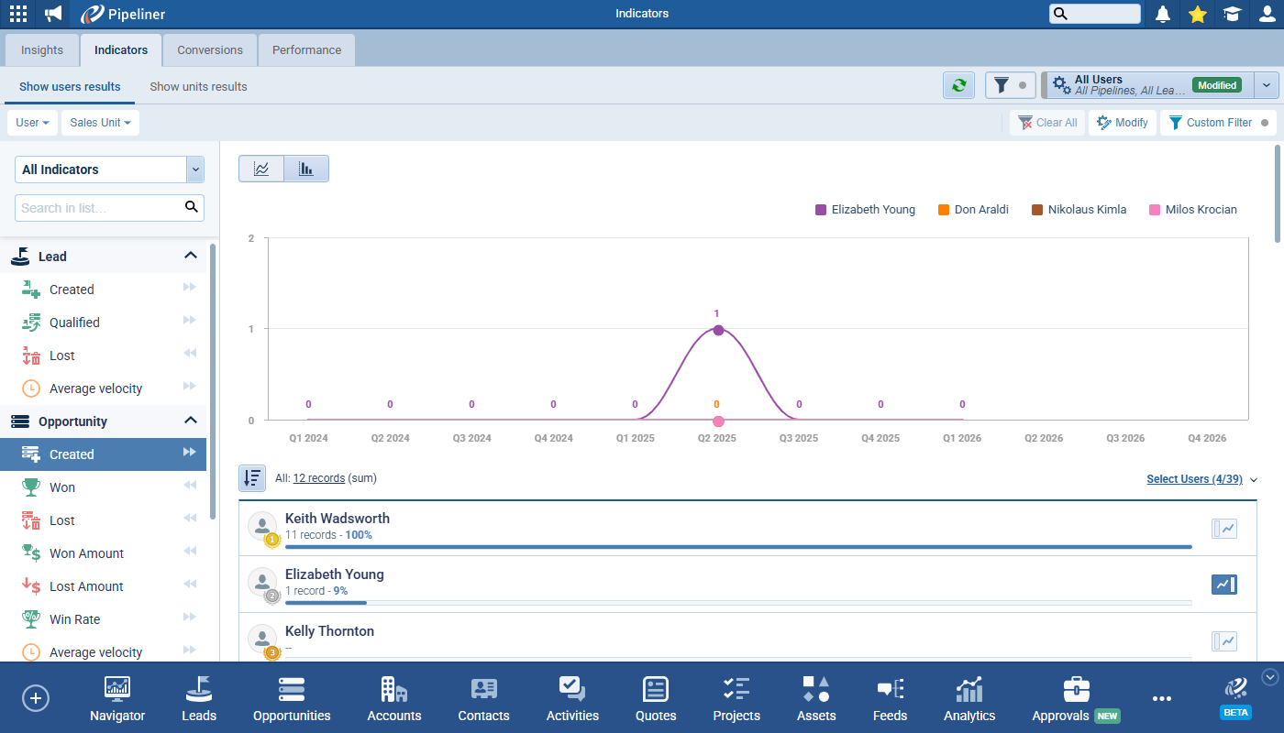The width and height of the screenshot is (1284, 733).
Task: Open the graduation cap help icon
Action: coord(1232,14)
